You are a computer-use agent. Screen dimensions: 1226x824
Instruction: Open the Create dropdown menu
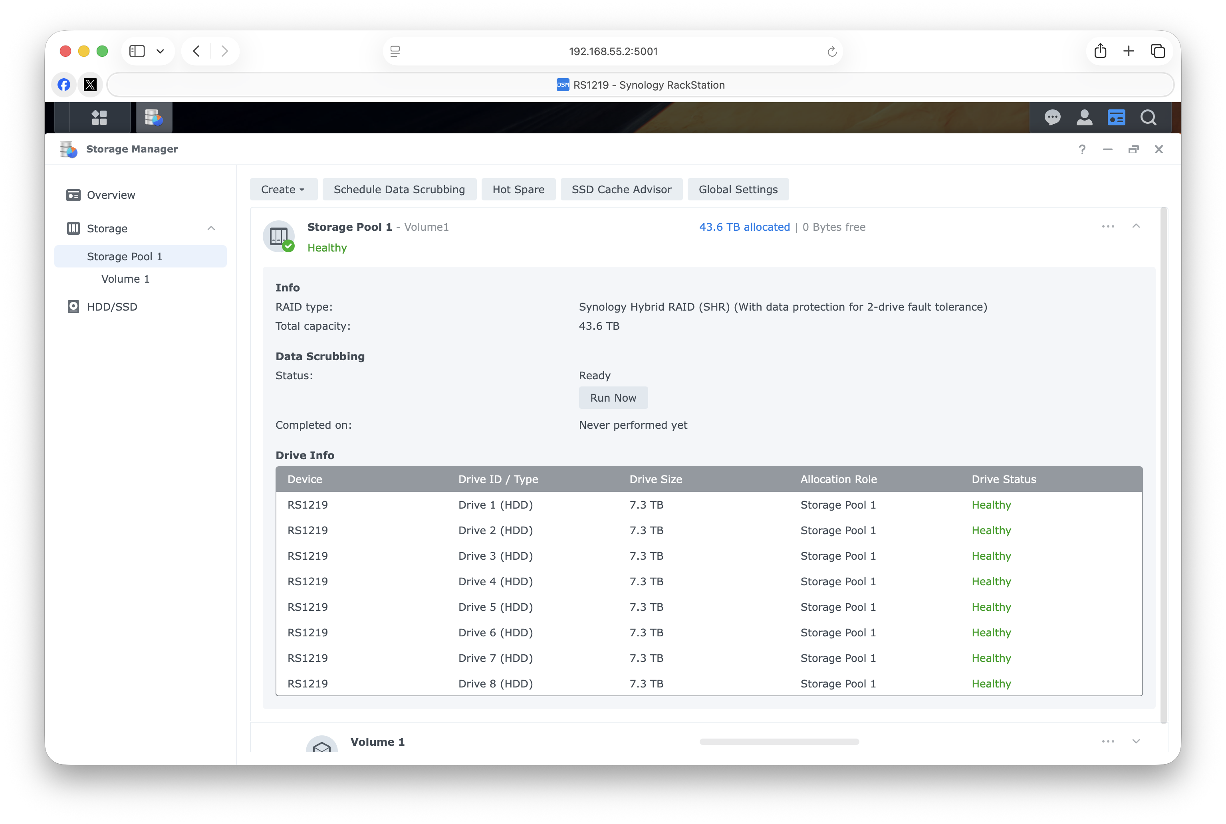tap(284, 189)
